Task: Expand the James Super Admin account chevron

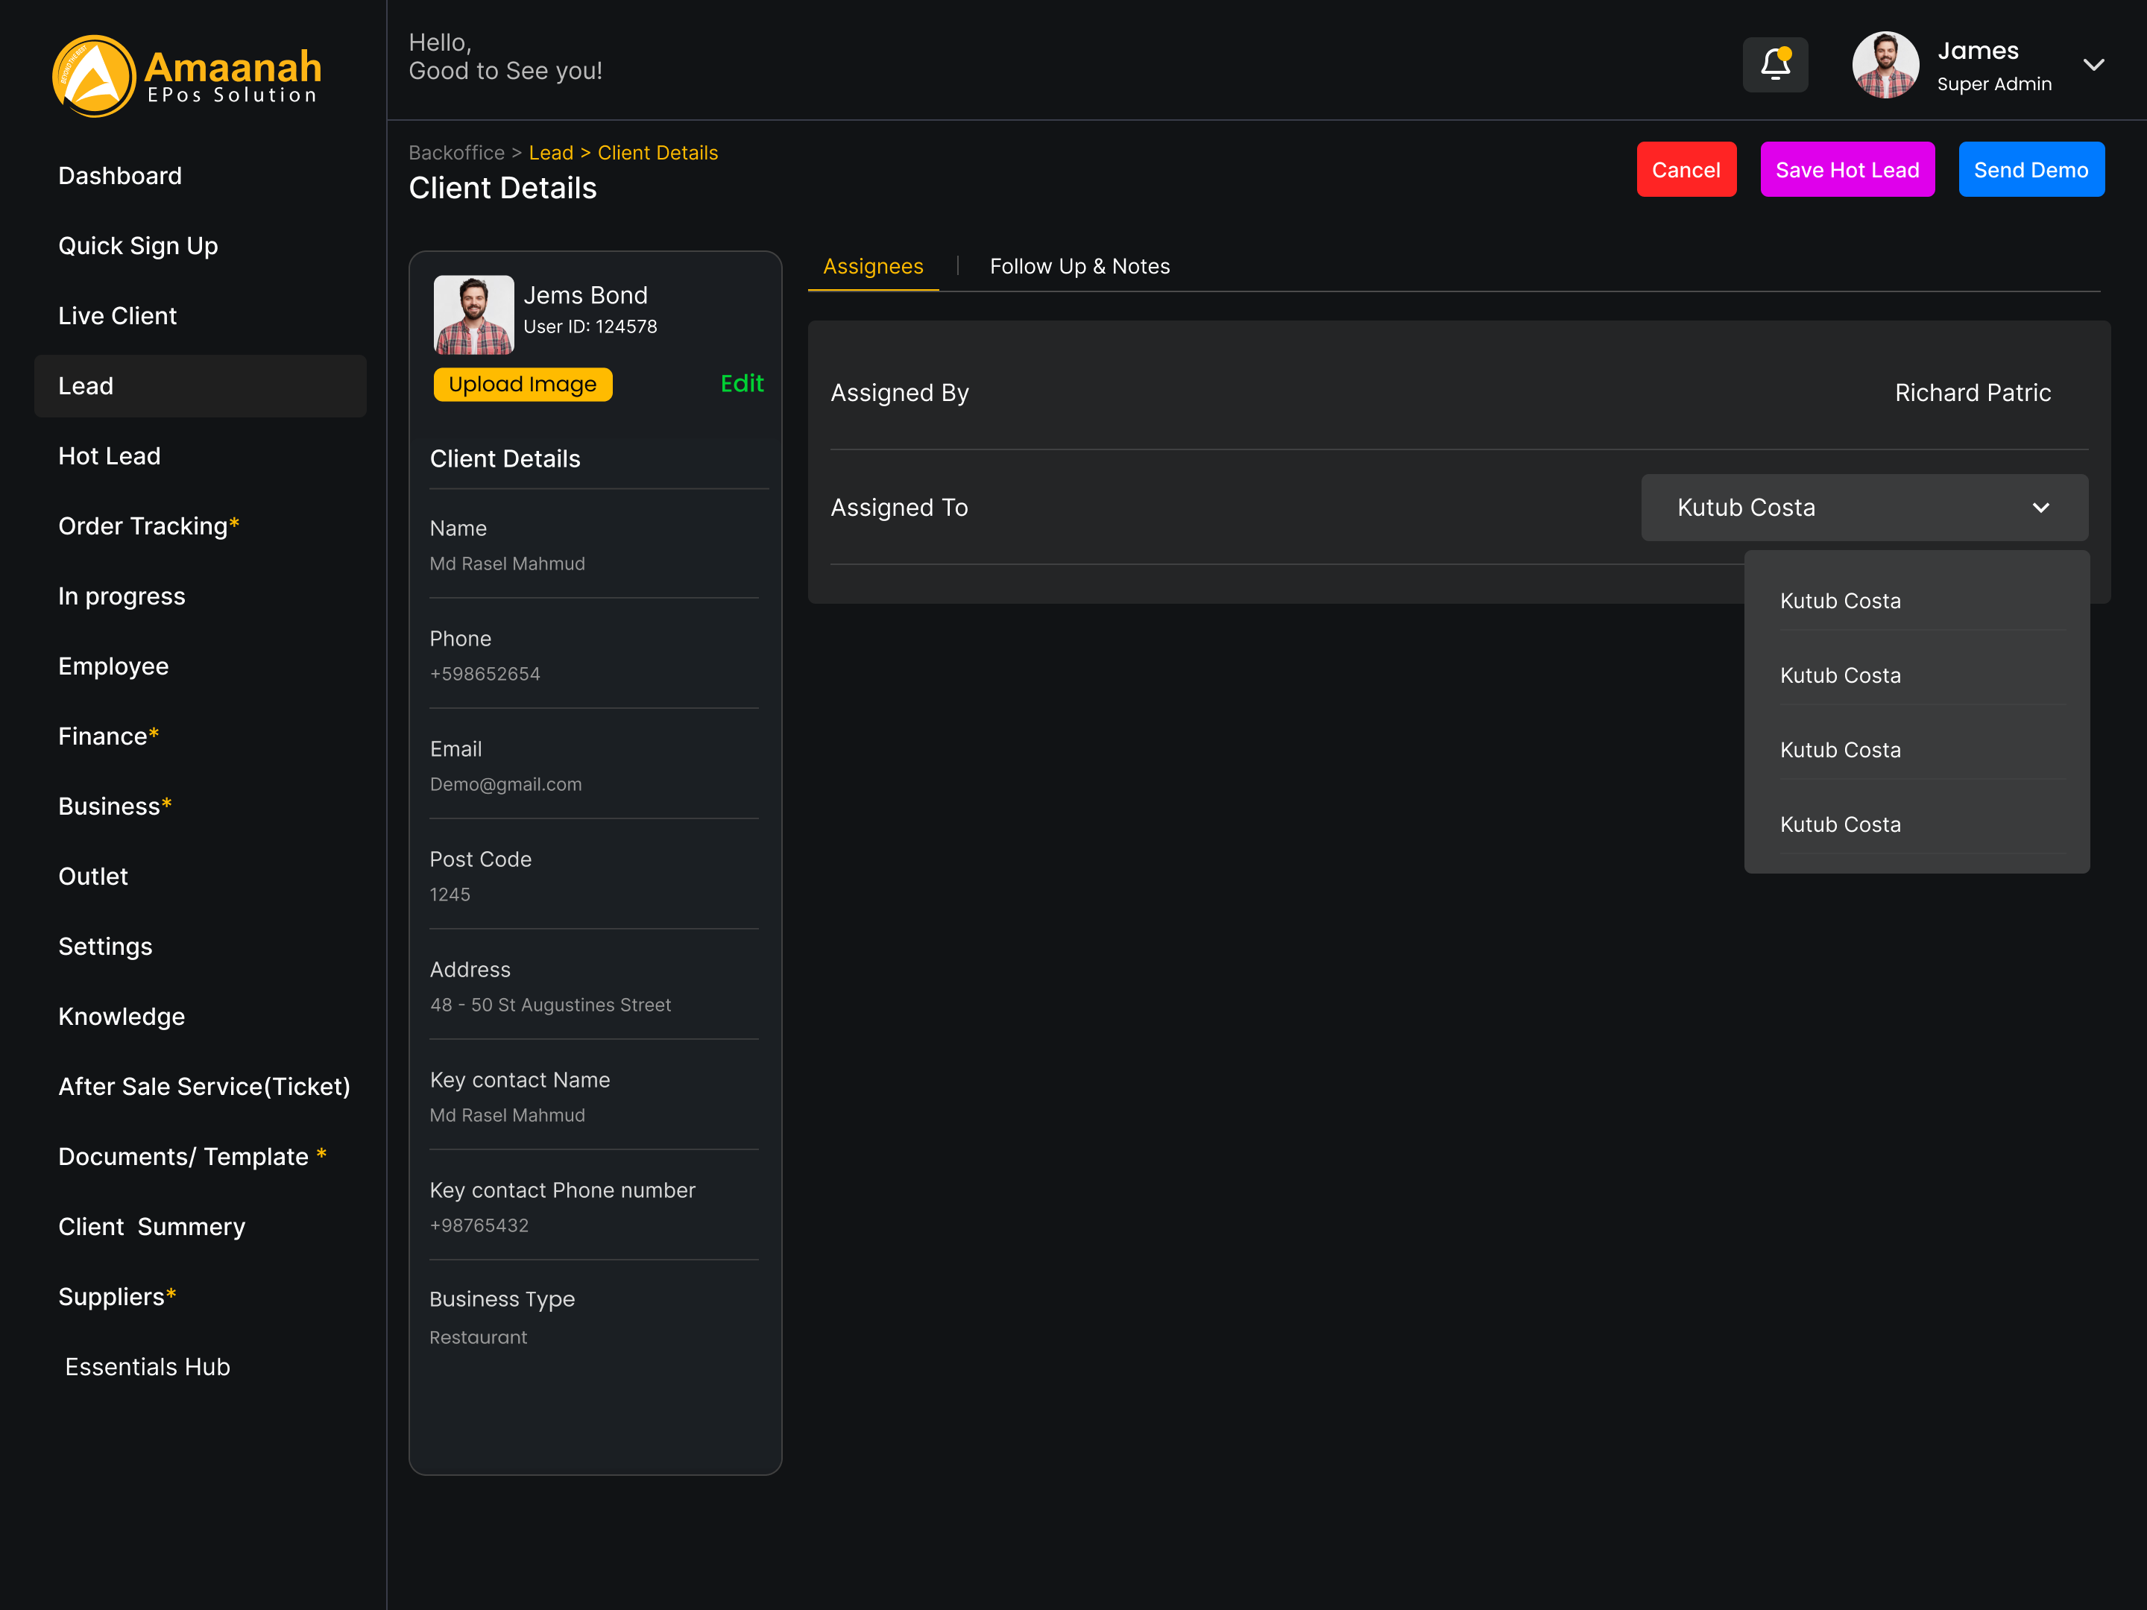Action: [2093, 65]
